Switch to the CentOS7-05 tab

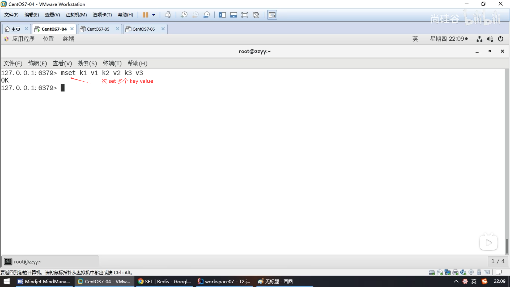click(98, 29)
